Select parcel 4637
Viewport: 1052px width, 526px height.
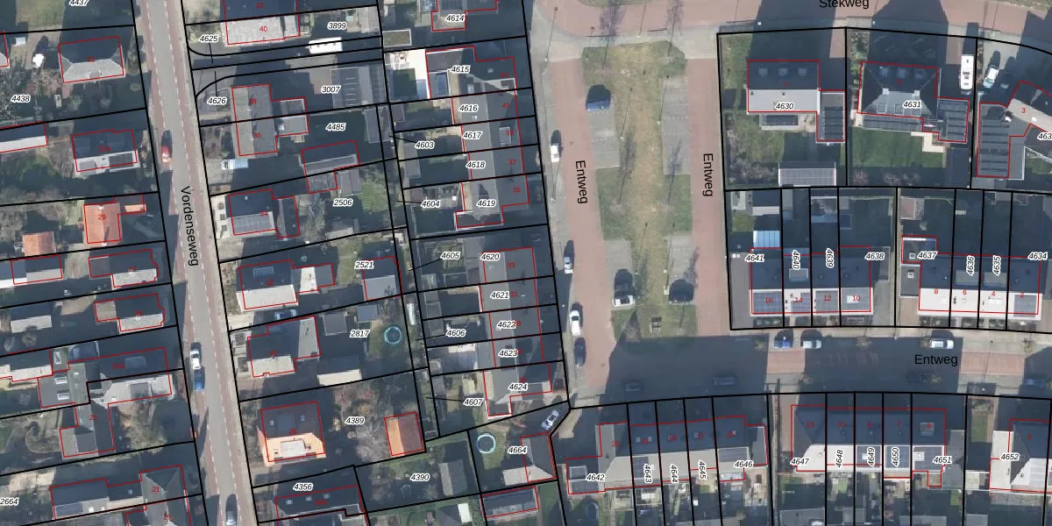pos(928,256)
